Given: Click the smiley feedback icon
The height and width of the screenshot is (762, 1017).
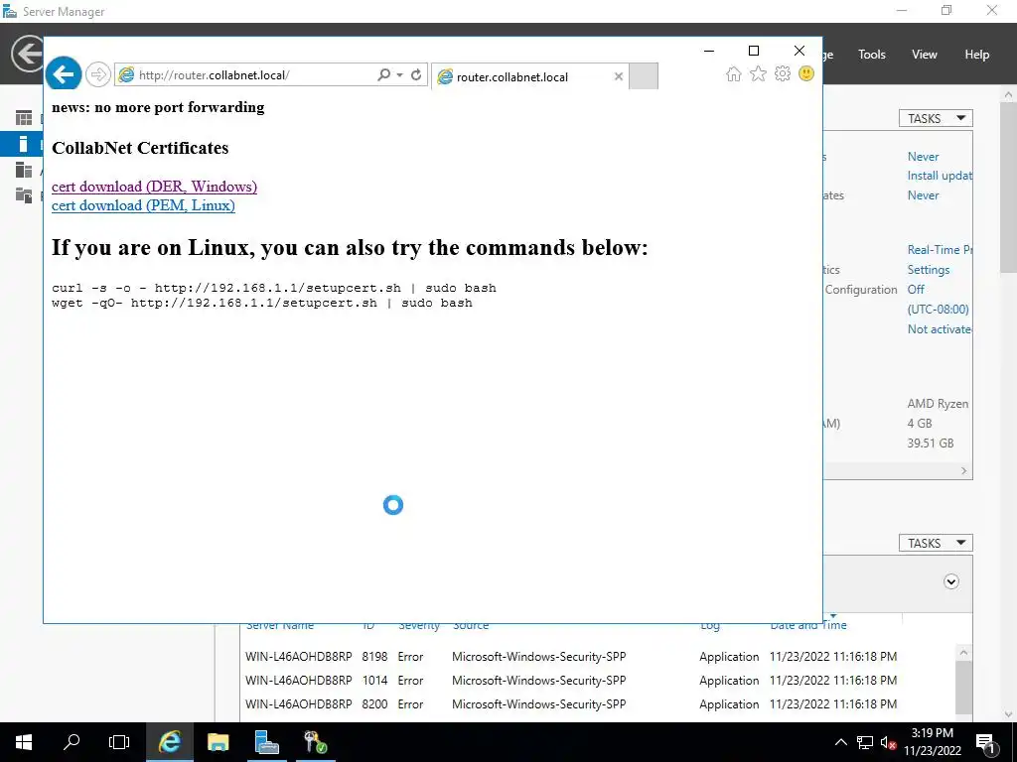Looking at the screenshot, I should 806,73.
